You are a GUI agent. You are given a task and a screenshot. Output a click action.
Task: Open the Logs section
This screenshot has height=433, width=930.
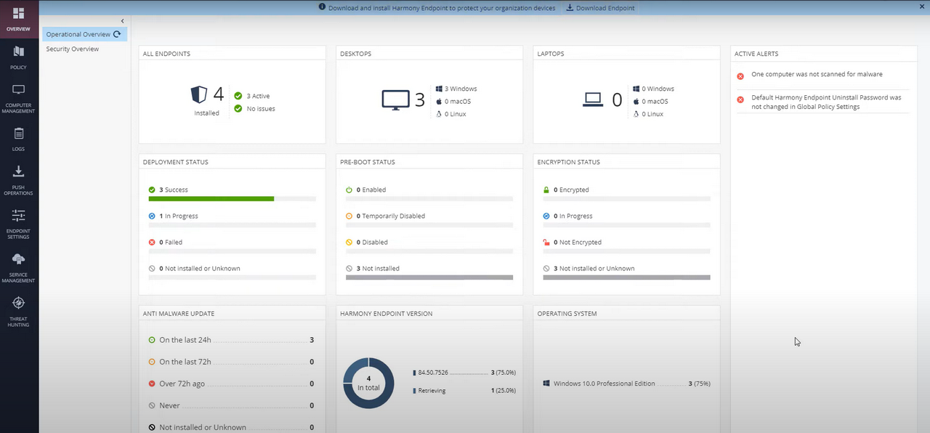click(18, 138)
